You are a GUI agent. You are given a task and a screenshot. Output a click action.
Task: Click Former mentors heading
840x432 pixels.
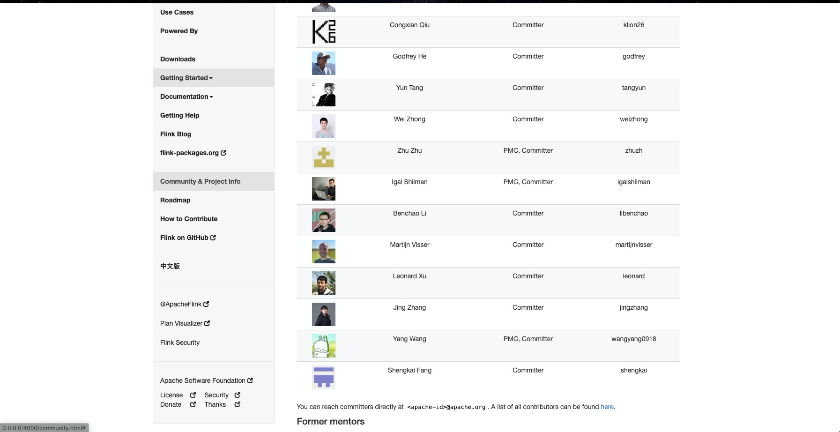point(331,421)
